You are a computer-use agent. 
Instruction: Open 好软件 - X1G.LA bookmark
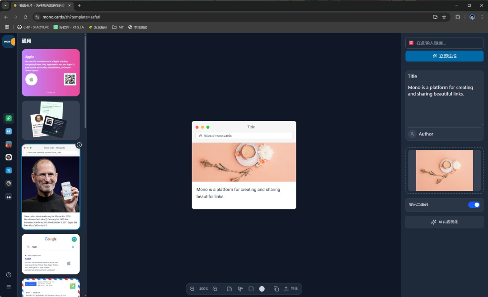click(69, 28)
